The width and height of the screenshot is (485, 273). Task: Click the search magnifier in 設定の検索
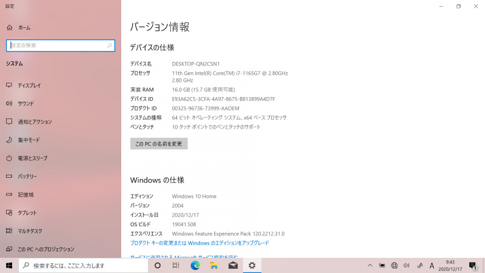[x=110, y=45]
